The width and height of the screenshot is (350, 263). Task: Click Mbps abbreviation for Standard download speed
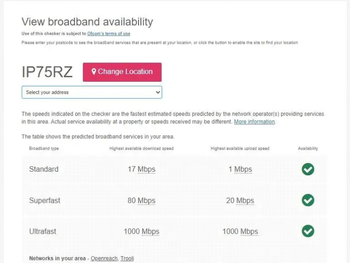(x=146, y=169)
